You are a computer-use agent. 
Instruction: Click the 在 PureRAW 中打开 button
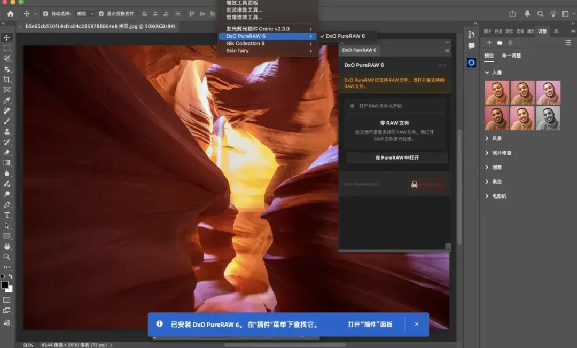397,157
